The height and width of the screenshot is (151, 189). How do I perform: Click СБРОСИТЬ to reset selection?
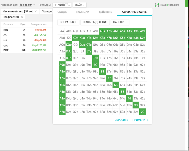(x=121, y=120)
